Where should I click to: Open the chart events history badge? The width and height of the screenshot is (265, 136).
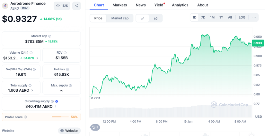95,127
